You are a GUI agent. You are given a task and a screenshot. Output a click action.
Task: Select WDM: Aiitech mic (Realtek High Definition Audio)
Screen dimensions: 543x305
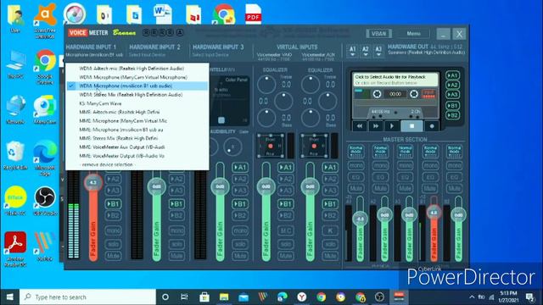pyautogui.click(x=137, y=69)
